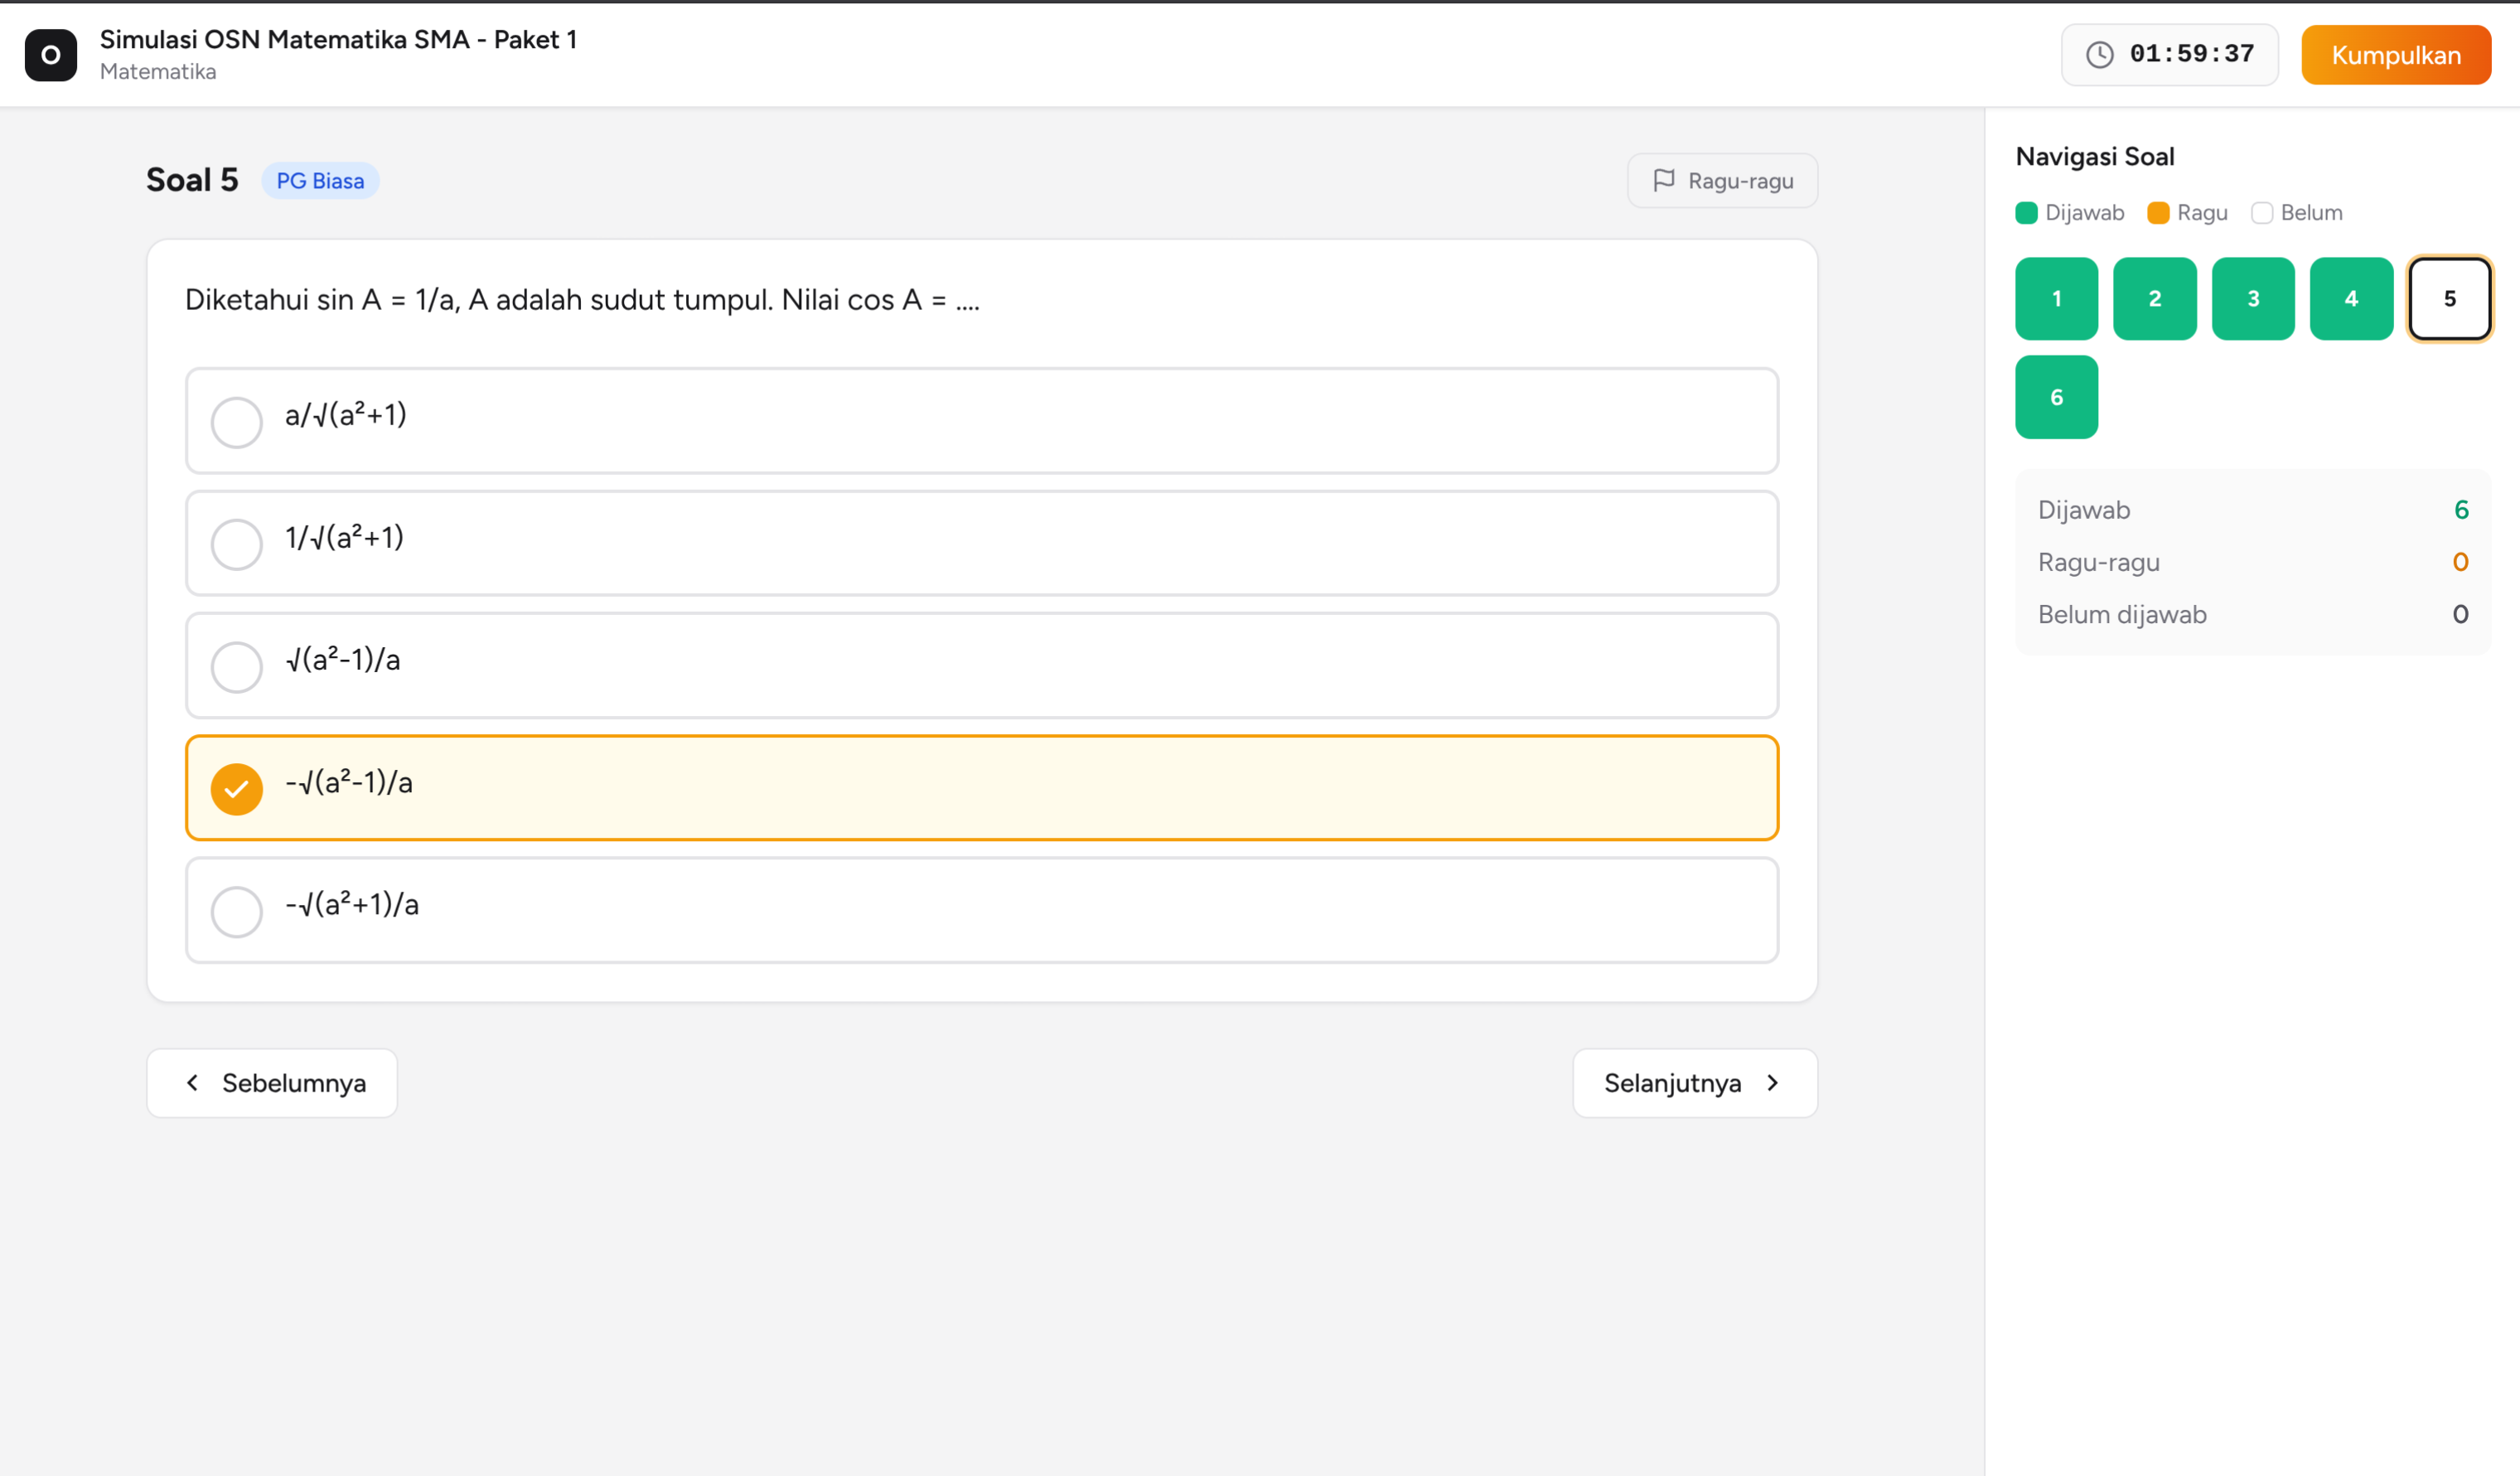Click the clock icon beside the timer

[x=2099, y=55]
